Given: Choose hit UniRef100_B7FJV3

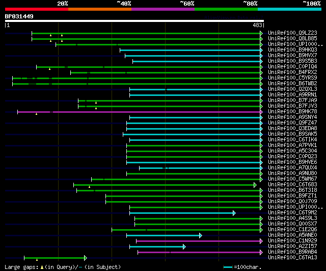Looking at the screenshot, I should (292, 106).
